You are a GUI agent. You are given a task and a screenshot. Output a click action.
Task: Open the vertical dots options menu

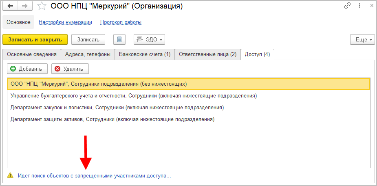(x=360, y=6)
